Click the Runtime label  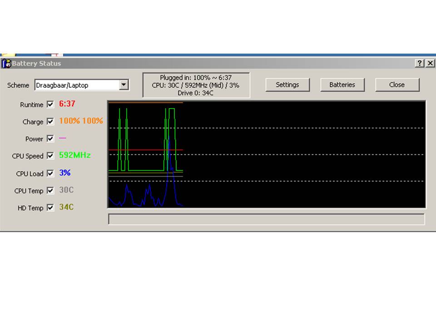(x=32, y=105)
